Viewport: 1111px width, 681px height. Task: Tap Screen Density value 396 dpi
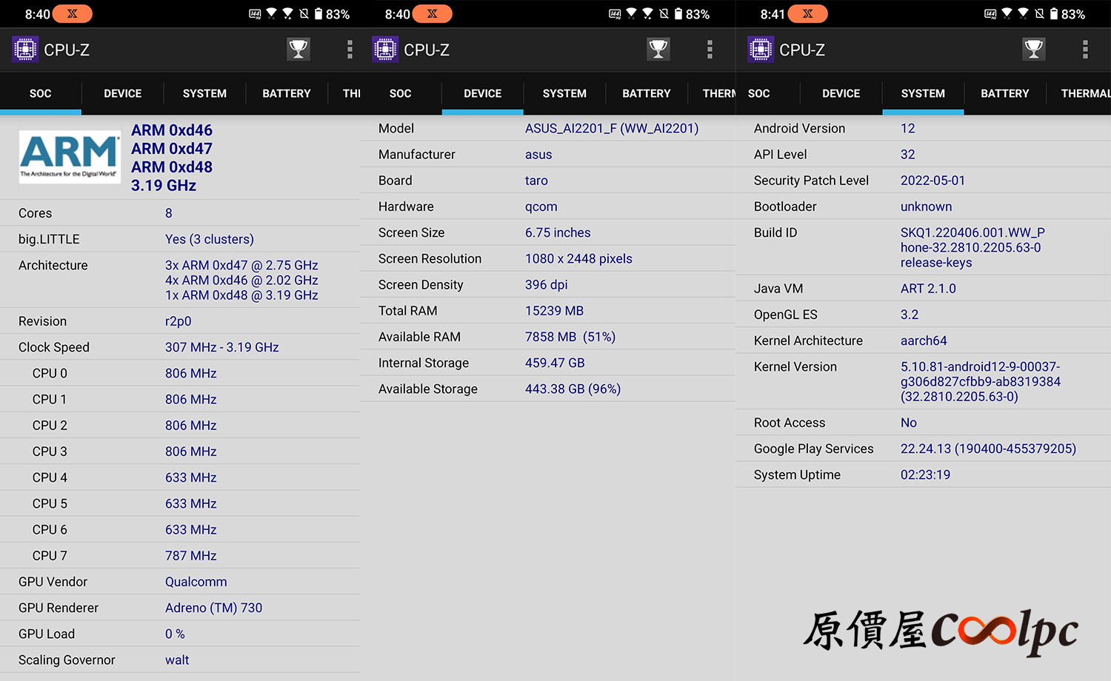click(547, 285)
